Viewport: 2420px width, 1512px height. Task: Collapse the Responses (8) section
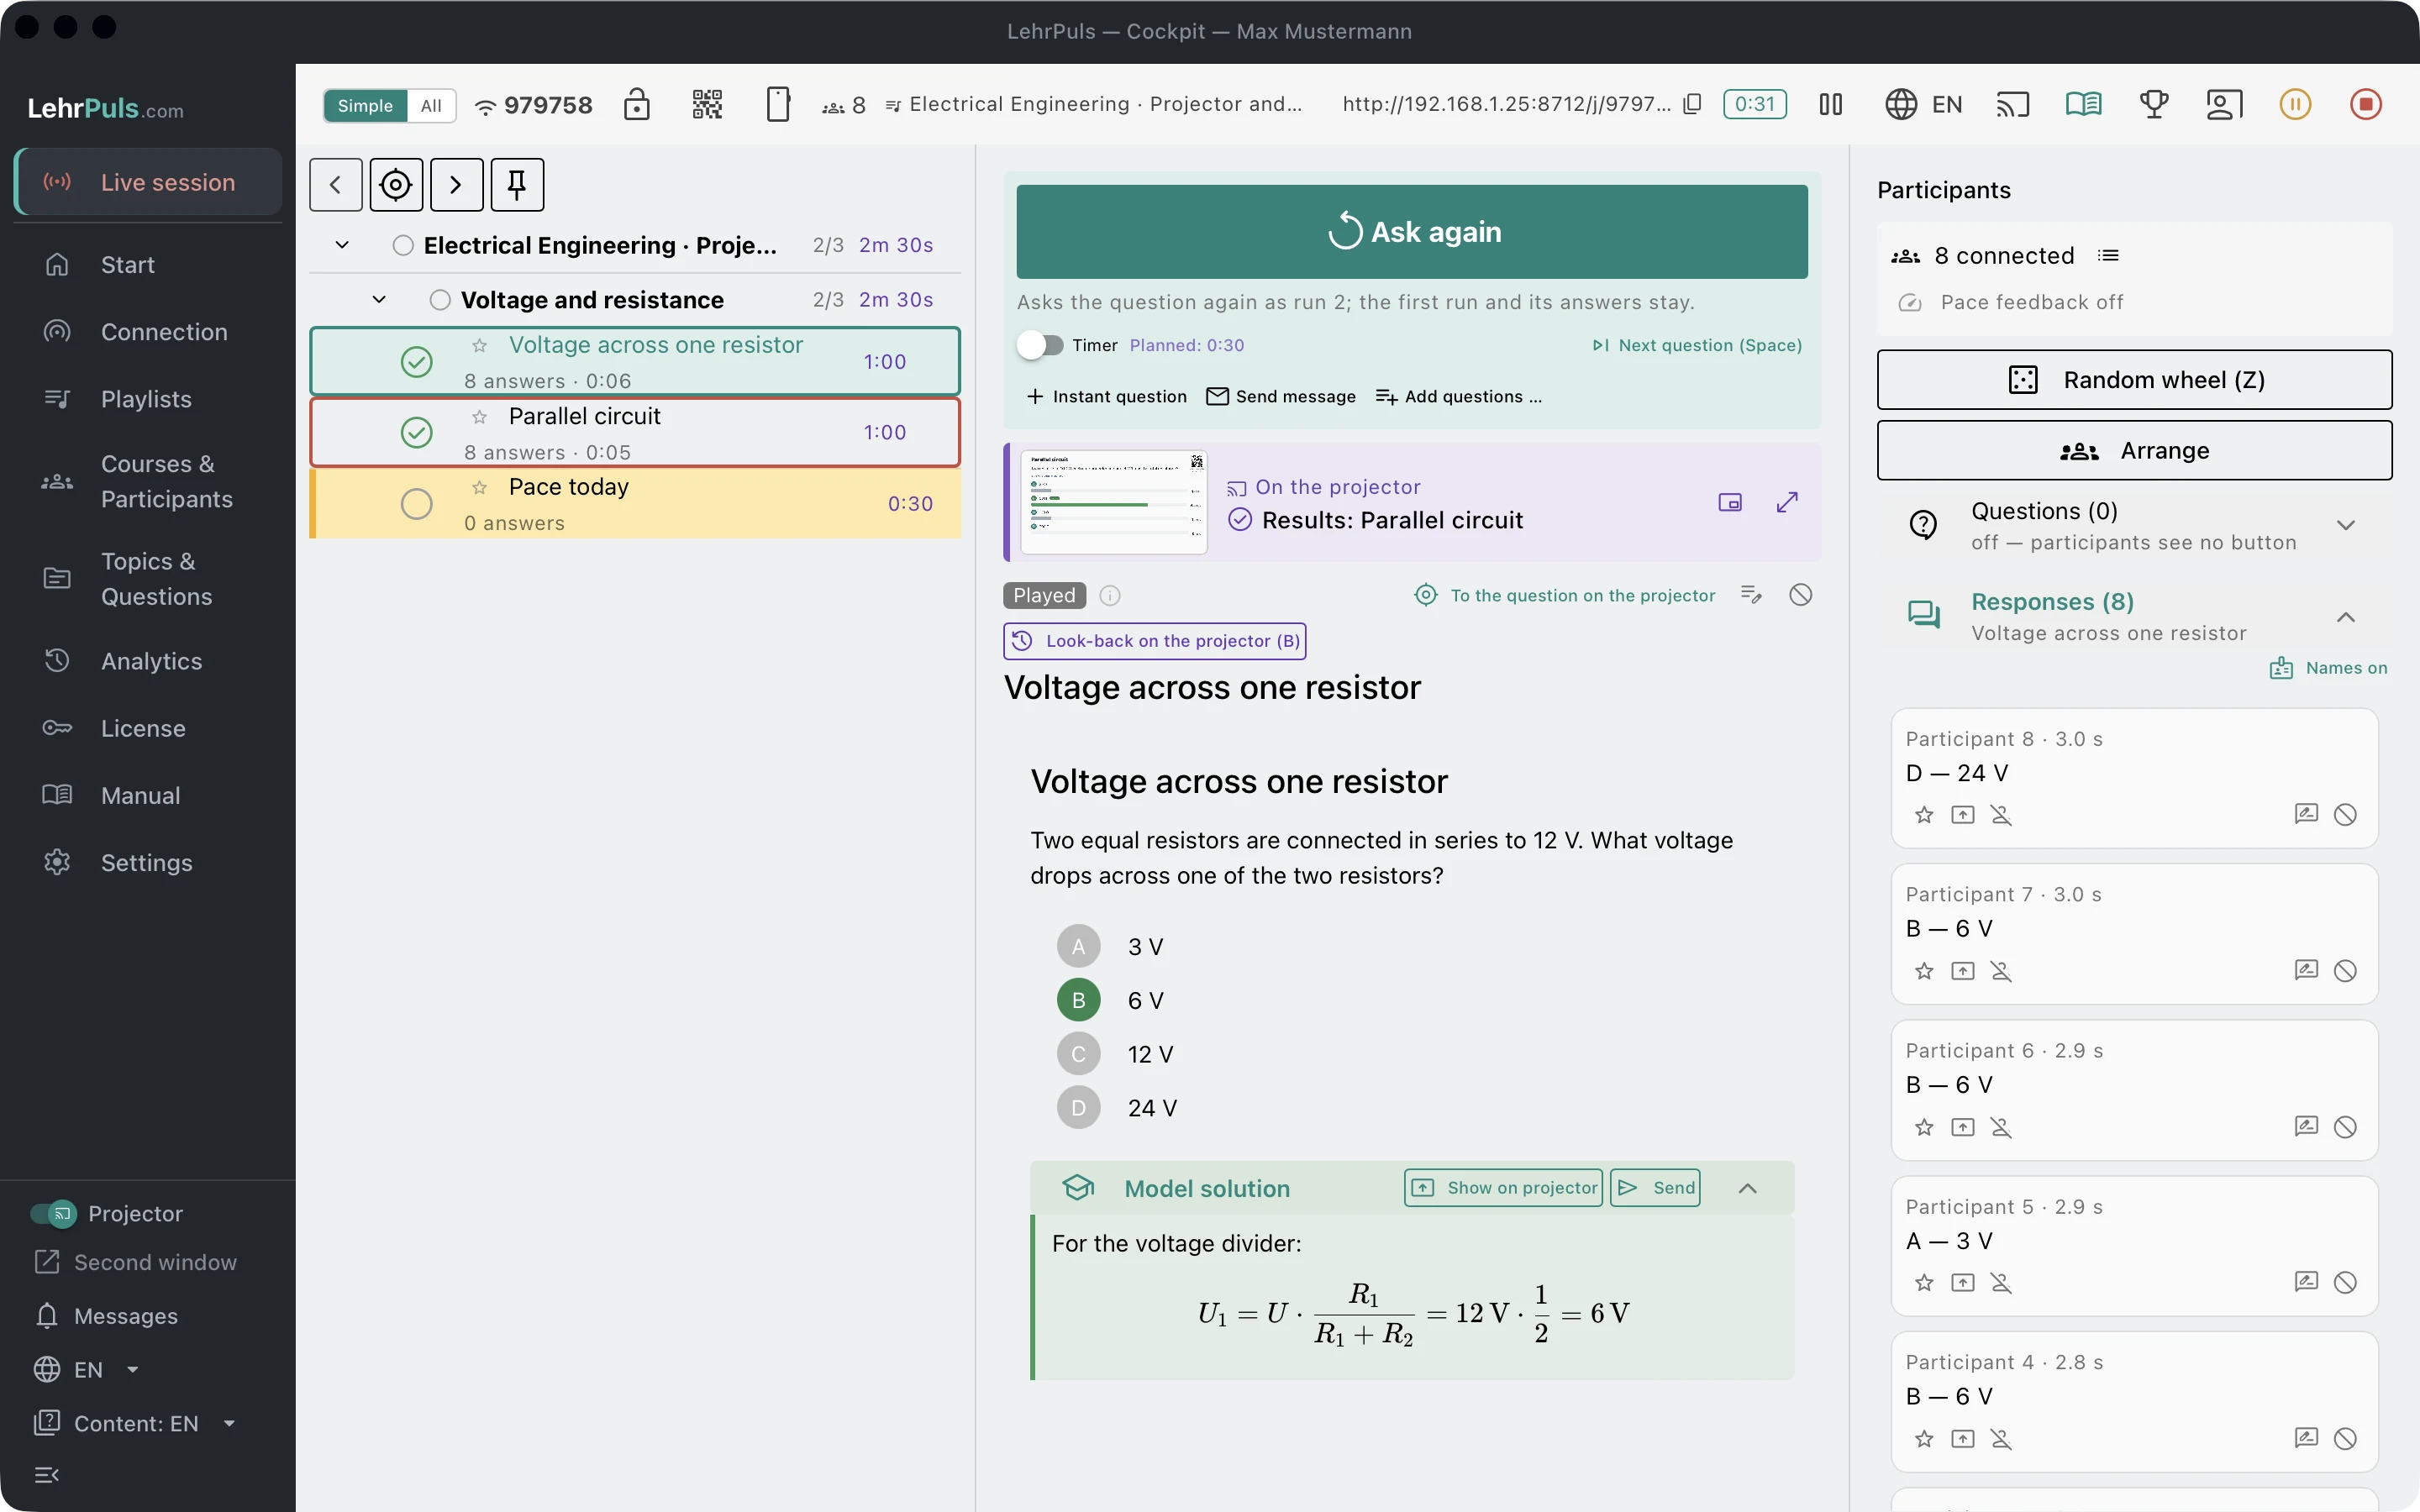tap(2345, 617)
